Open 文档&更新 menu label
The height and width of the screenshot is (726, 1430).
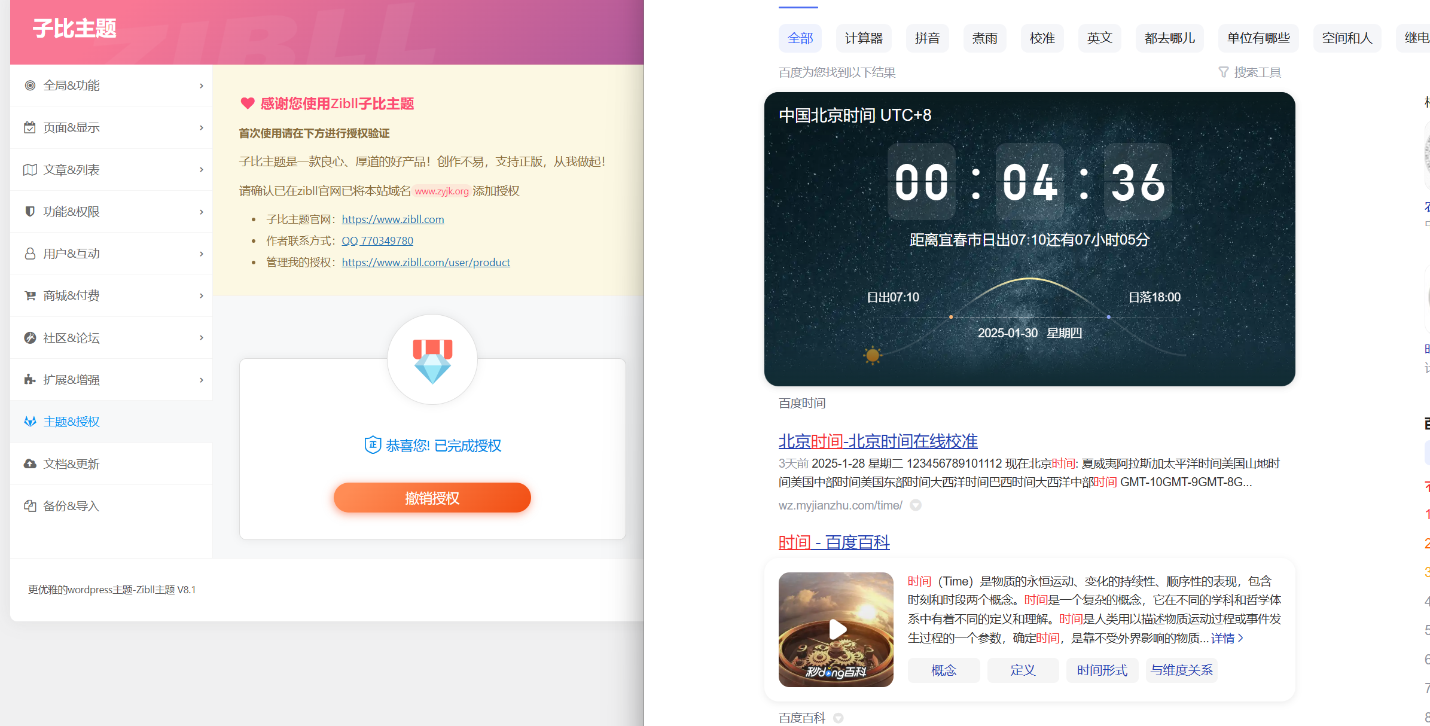[72, 463]
